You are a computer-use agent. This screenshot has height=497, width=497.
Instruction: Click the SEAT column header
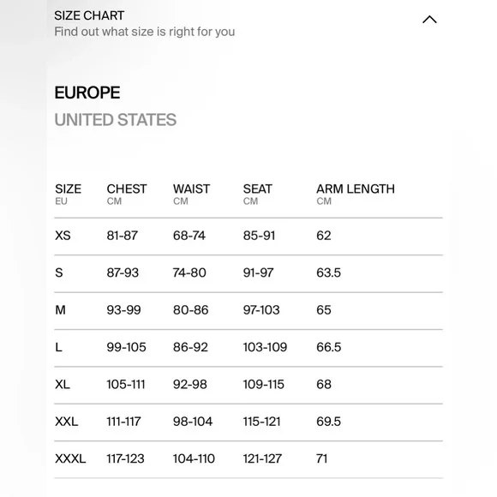[257, 194]
